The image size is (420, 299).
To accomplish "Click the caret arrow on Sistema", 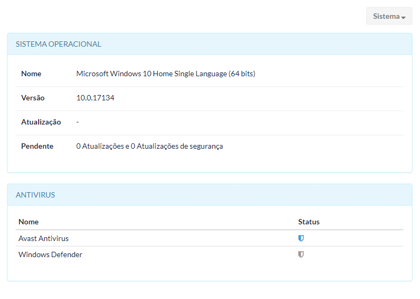I will [x=403, y=17].
